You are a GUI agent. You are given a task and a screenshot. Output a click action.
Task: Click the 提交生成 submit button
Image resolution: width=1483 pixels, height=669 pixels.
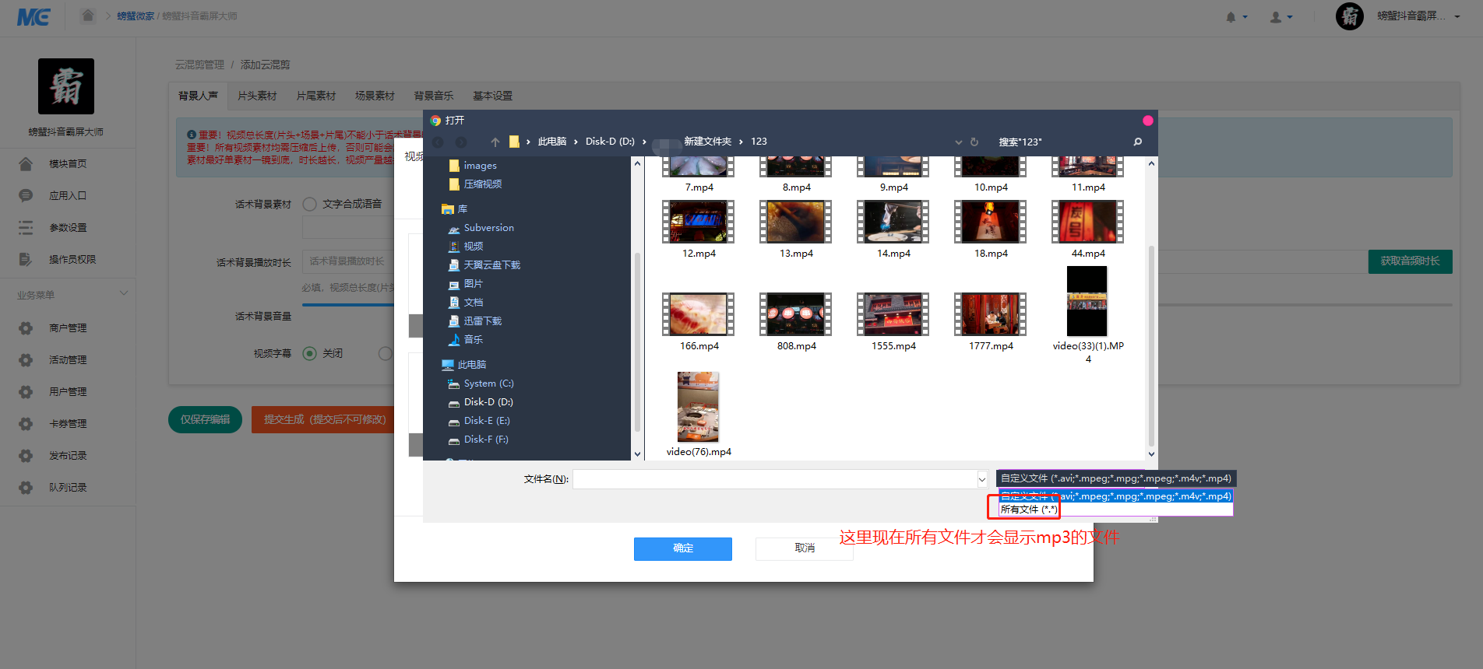click(x=324, y=419)
